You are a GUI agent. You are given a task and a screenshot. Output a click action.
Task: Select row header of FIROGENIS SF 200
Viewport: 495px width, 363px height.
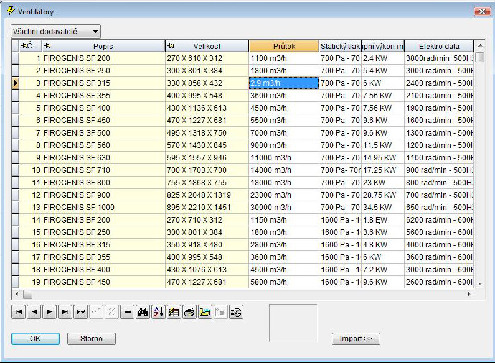[15, 58]
